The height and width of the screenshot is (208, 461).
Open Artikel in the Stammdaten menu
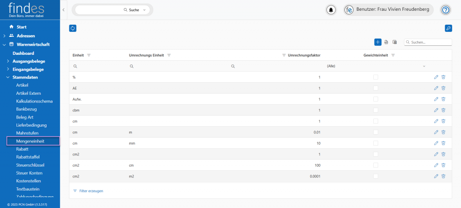[22, 85]
